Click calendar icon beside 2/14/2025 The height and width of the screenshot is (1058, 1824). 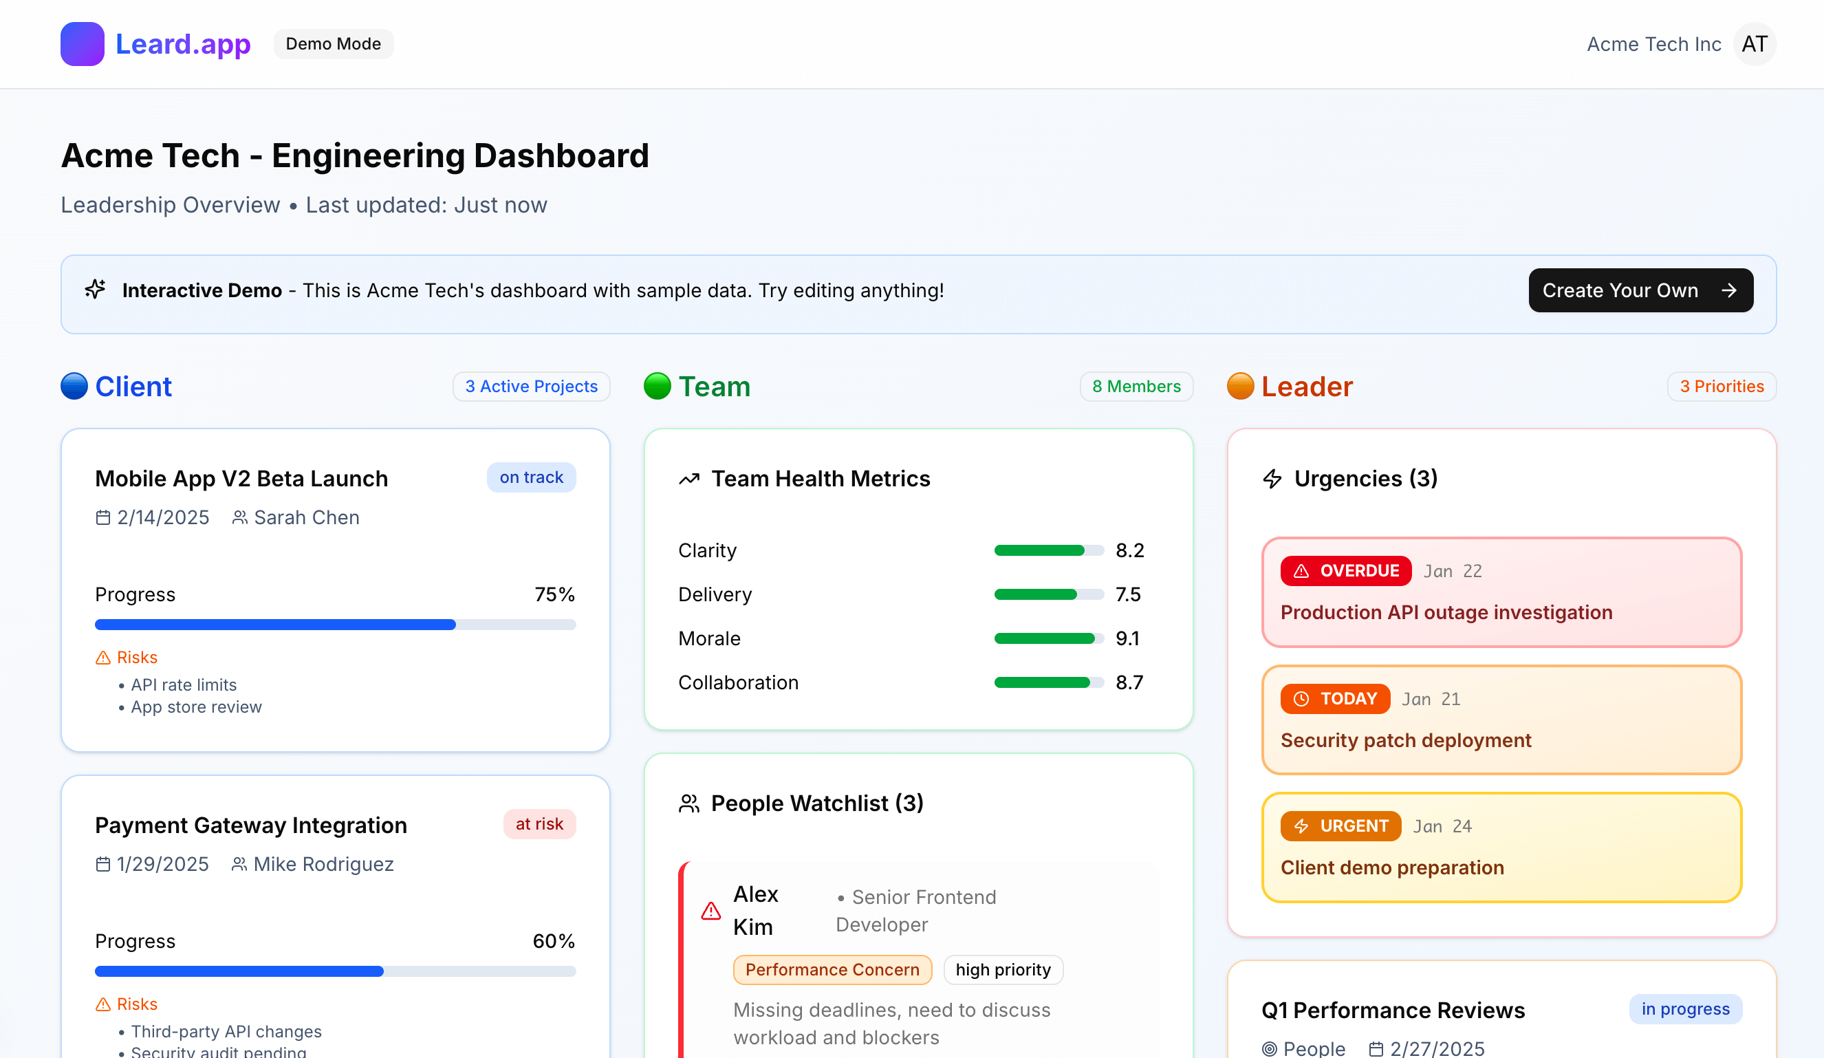coord(102,518)
